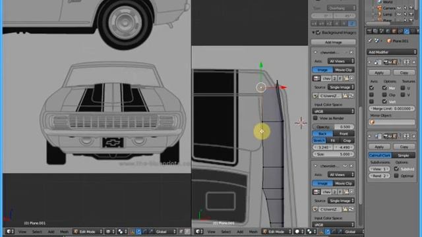
Task: Click the Add Image button
Action: [333, 42]
